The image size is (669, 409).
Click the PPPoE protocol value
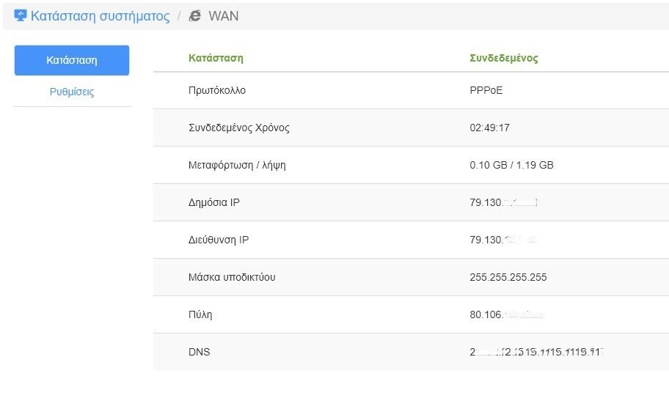pyautogui.click(x=486, y=91)
